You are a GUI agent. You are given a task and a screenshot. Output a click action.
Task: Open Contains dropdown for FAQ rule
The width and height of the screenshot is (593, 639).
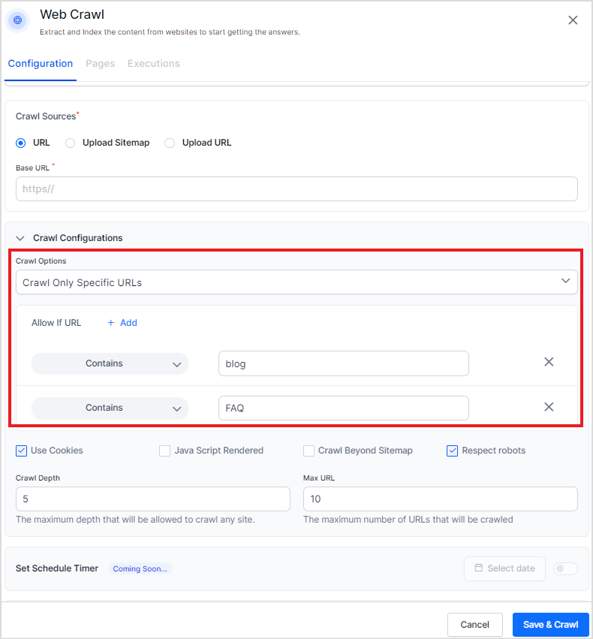[x=110, y=408]
